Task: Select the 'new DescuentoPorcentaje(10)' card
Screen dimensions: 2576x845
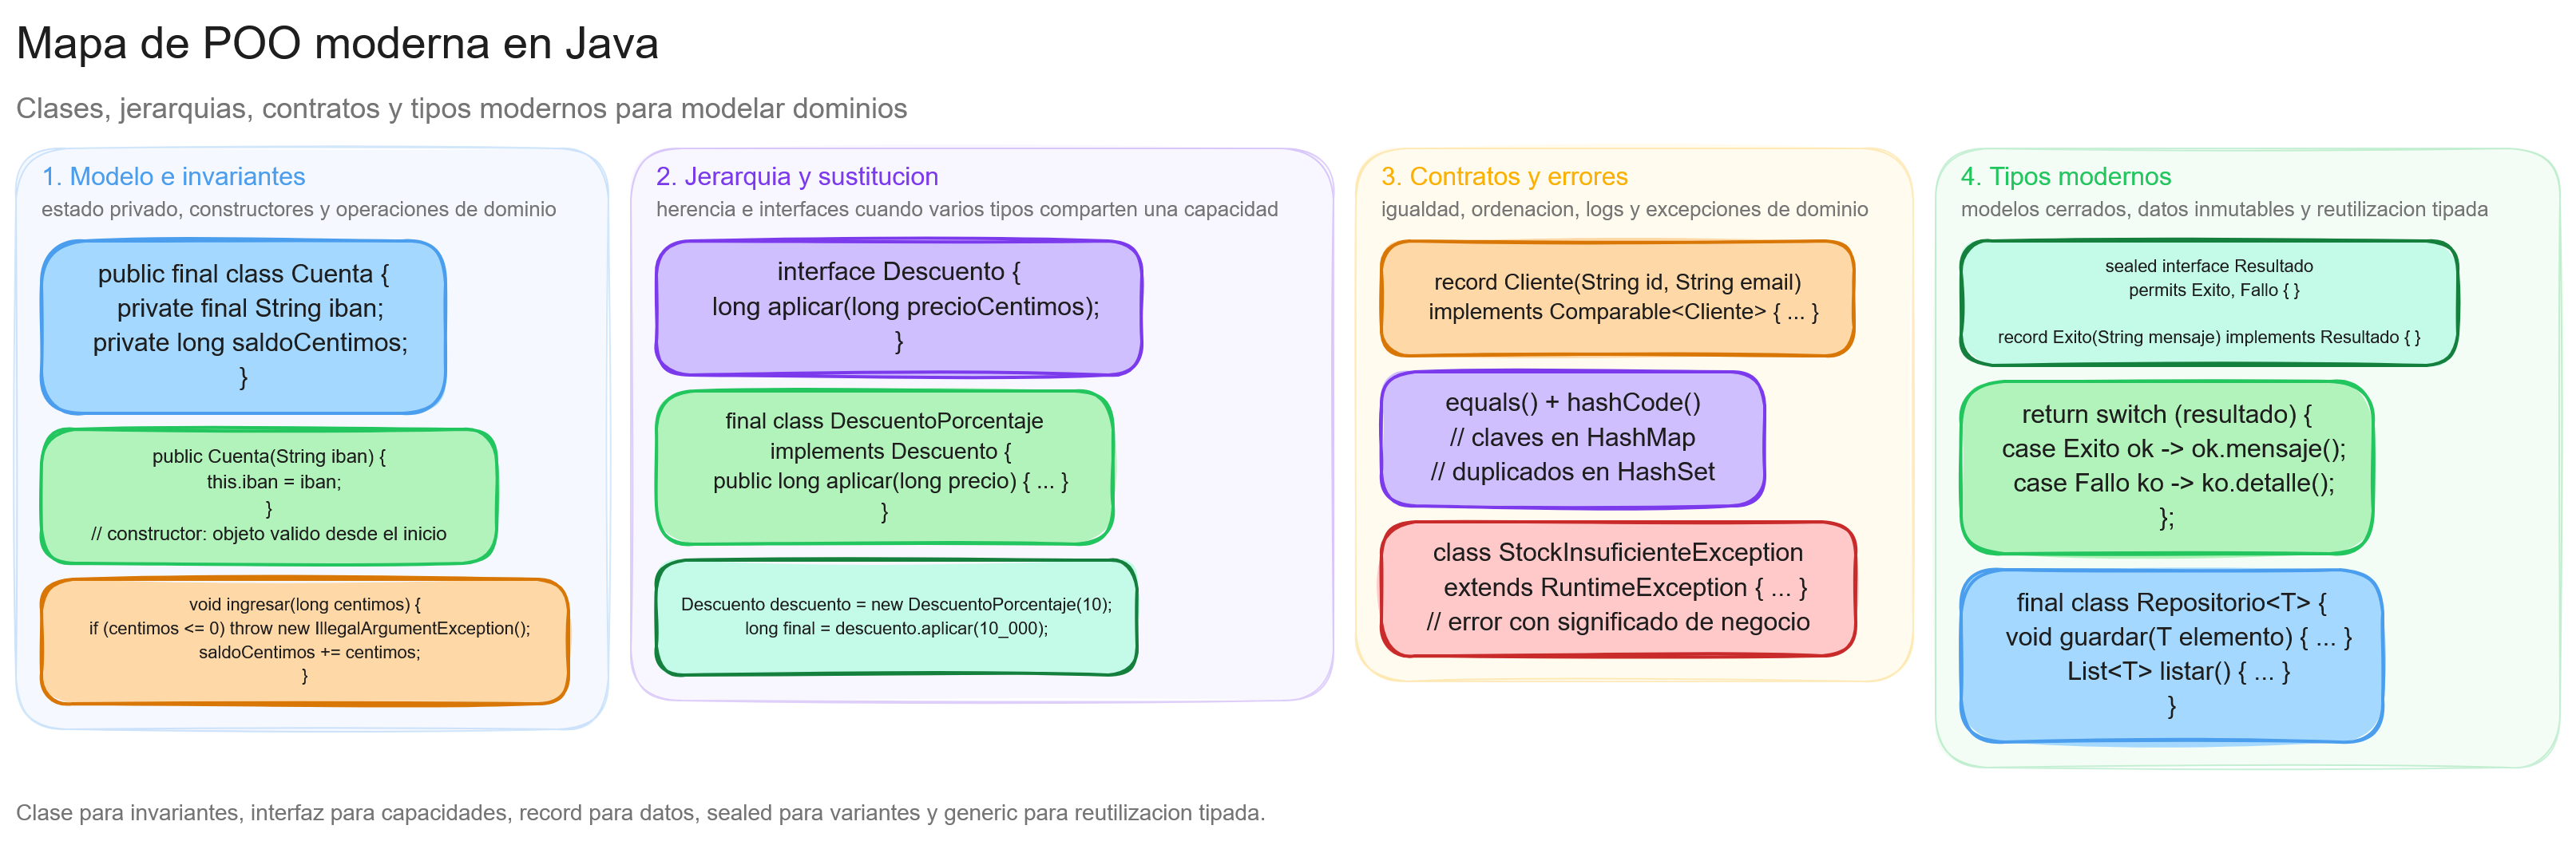Action: click(x=897, y=618)
